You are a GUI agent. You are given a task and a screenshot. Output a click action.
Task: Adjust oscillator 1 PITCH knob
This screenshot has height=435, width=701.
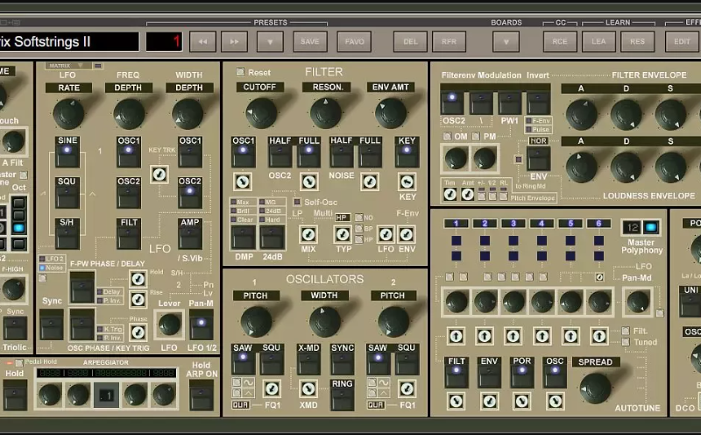pyautogui.click(x=256, y=321)
